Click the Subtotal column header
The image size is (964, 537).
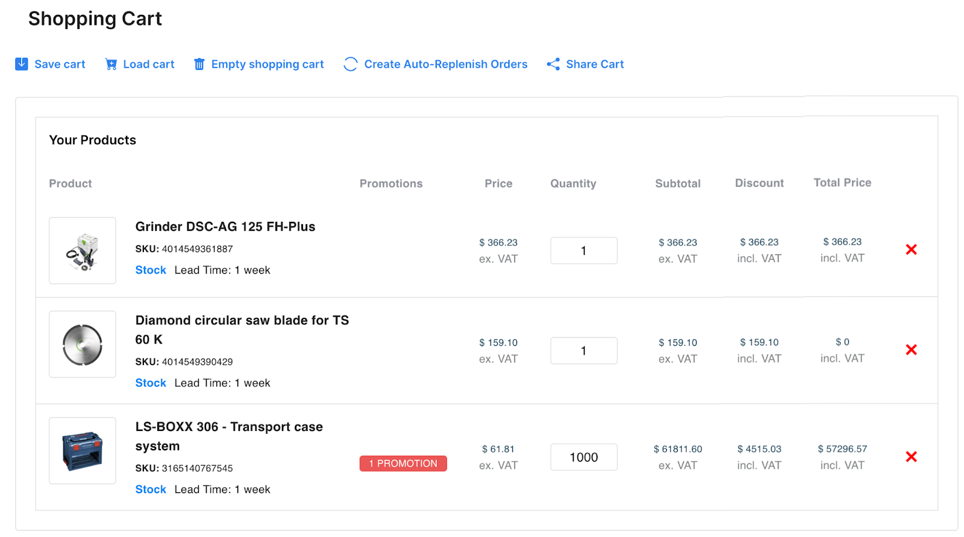tap(678, 183)
